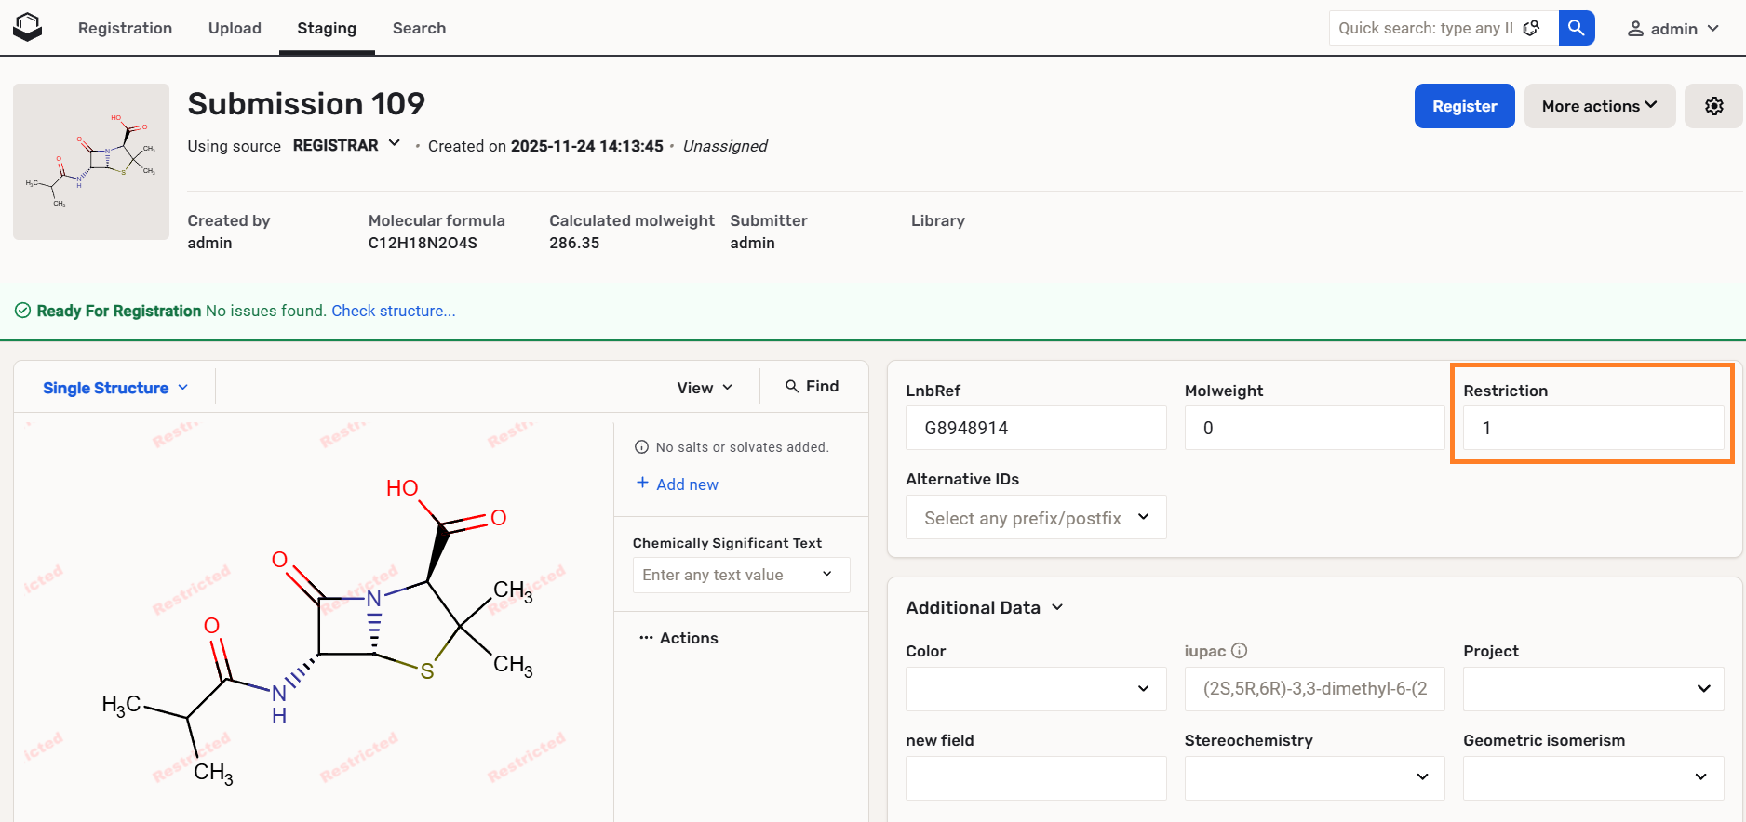This screenshot has width=1746, height=822.
Task: Click the Find magnifier in structure panel
Action: [x=792, y=387]
